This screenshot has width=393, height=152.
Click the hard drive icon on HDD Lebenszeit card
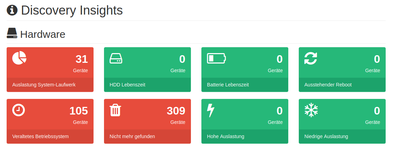[116, 58]
